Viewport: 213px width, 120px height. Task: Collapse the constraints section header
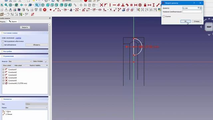click(24, 56)
